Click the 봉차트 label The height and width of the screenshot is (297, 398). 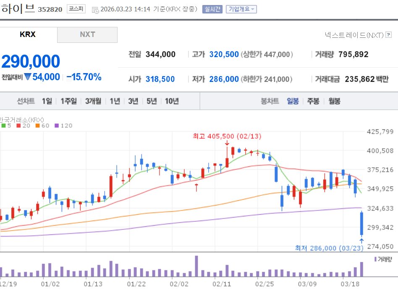pyautogui.click(x=270, y=101)
